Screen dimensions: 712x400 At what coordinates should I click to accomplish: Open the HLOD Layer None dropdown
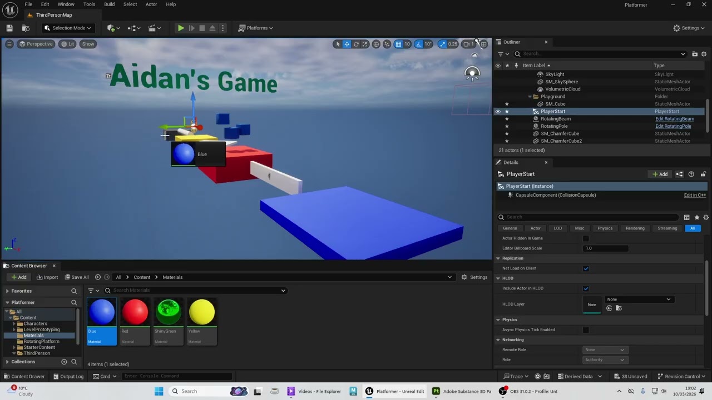point(639,299)
